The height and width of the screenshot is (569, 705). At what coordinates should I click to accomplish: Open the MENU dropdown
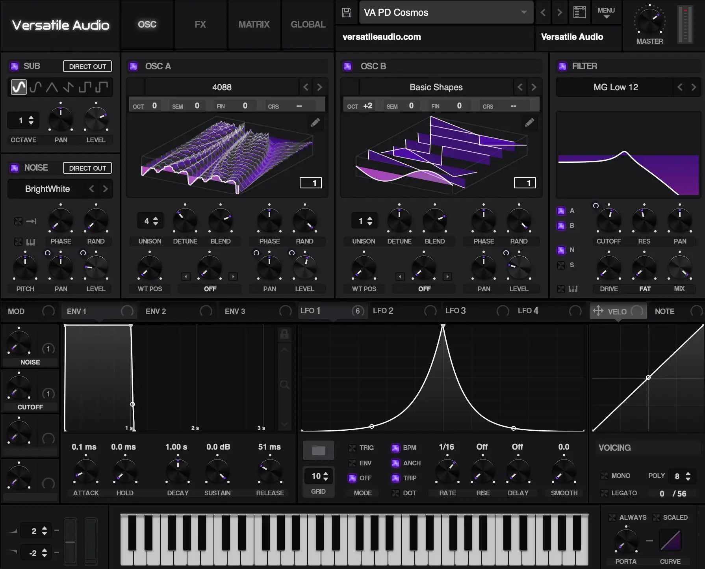pyautogui.click(x=606, y=13)
